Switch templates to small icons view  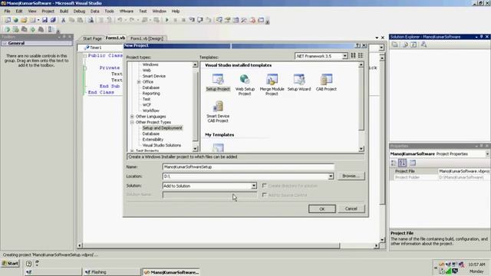361,55
